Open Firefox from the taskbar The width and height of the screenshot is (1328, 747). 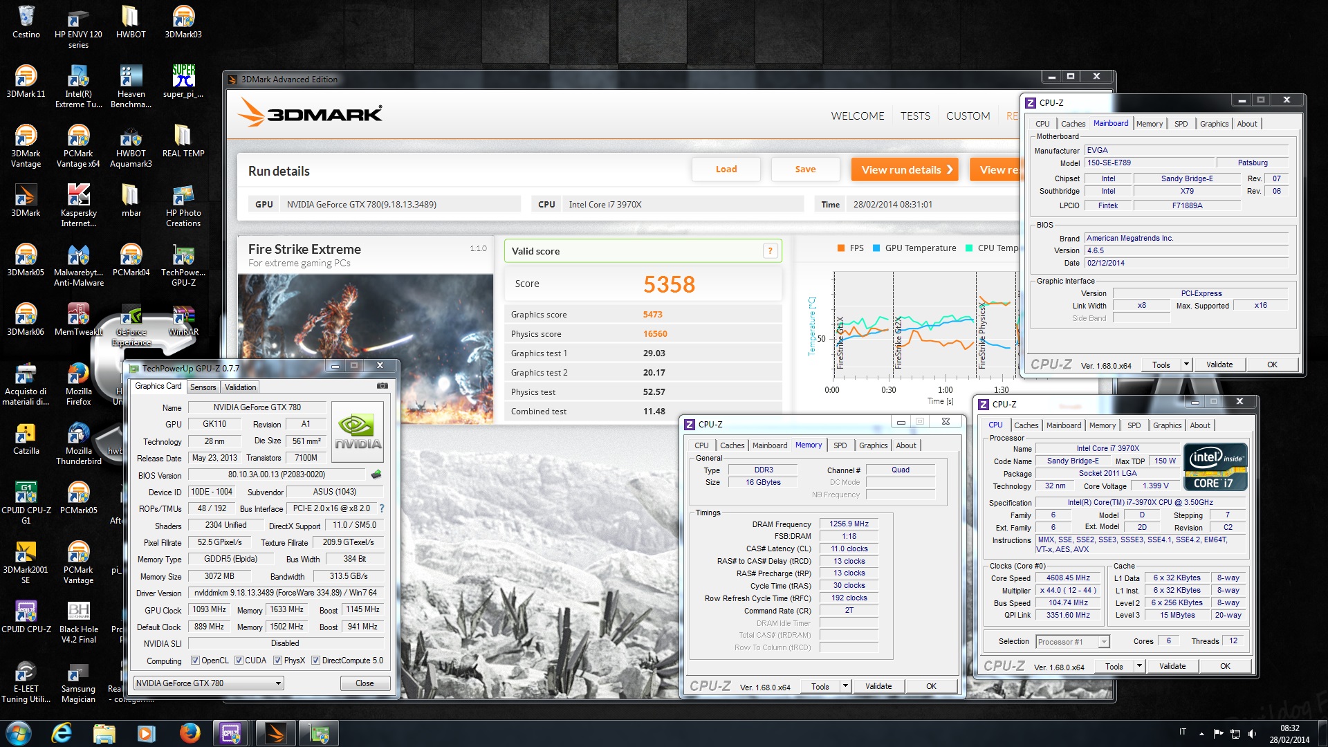190,733
